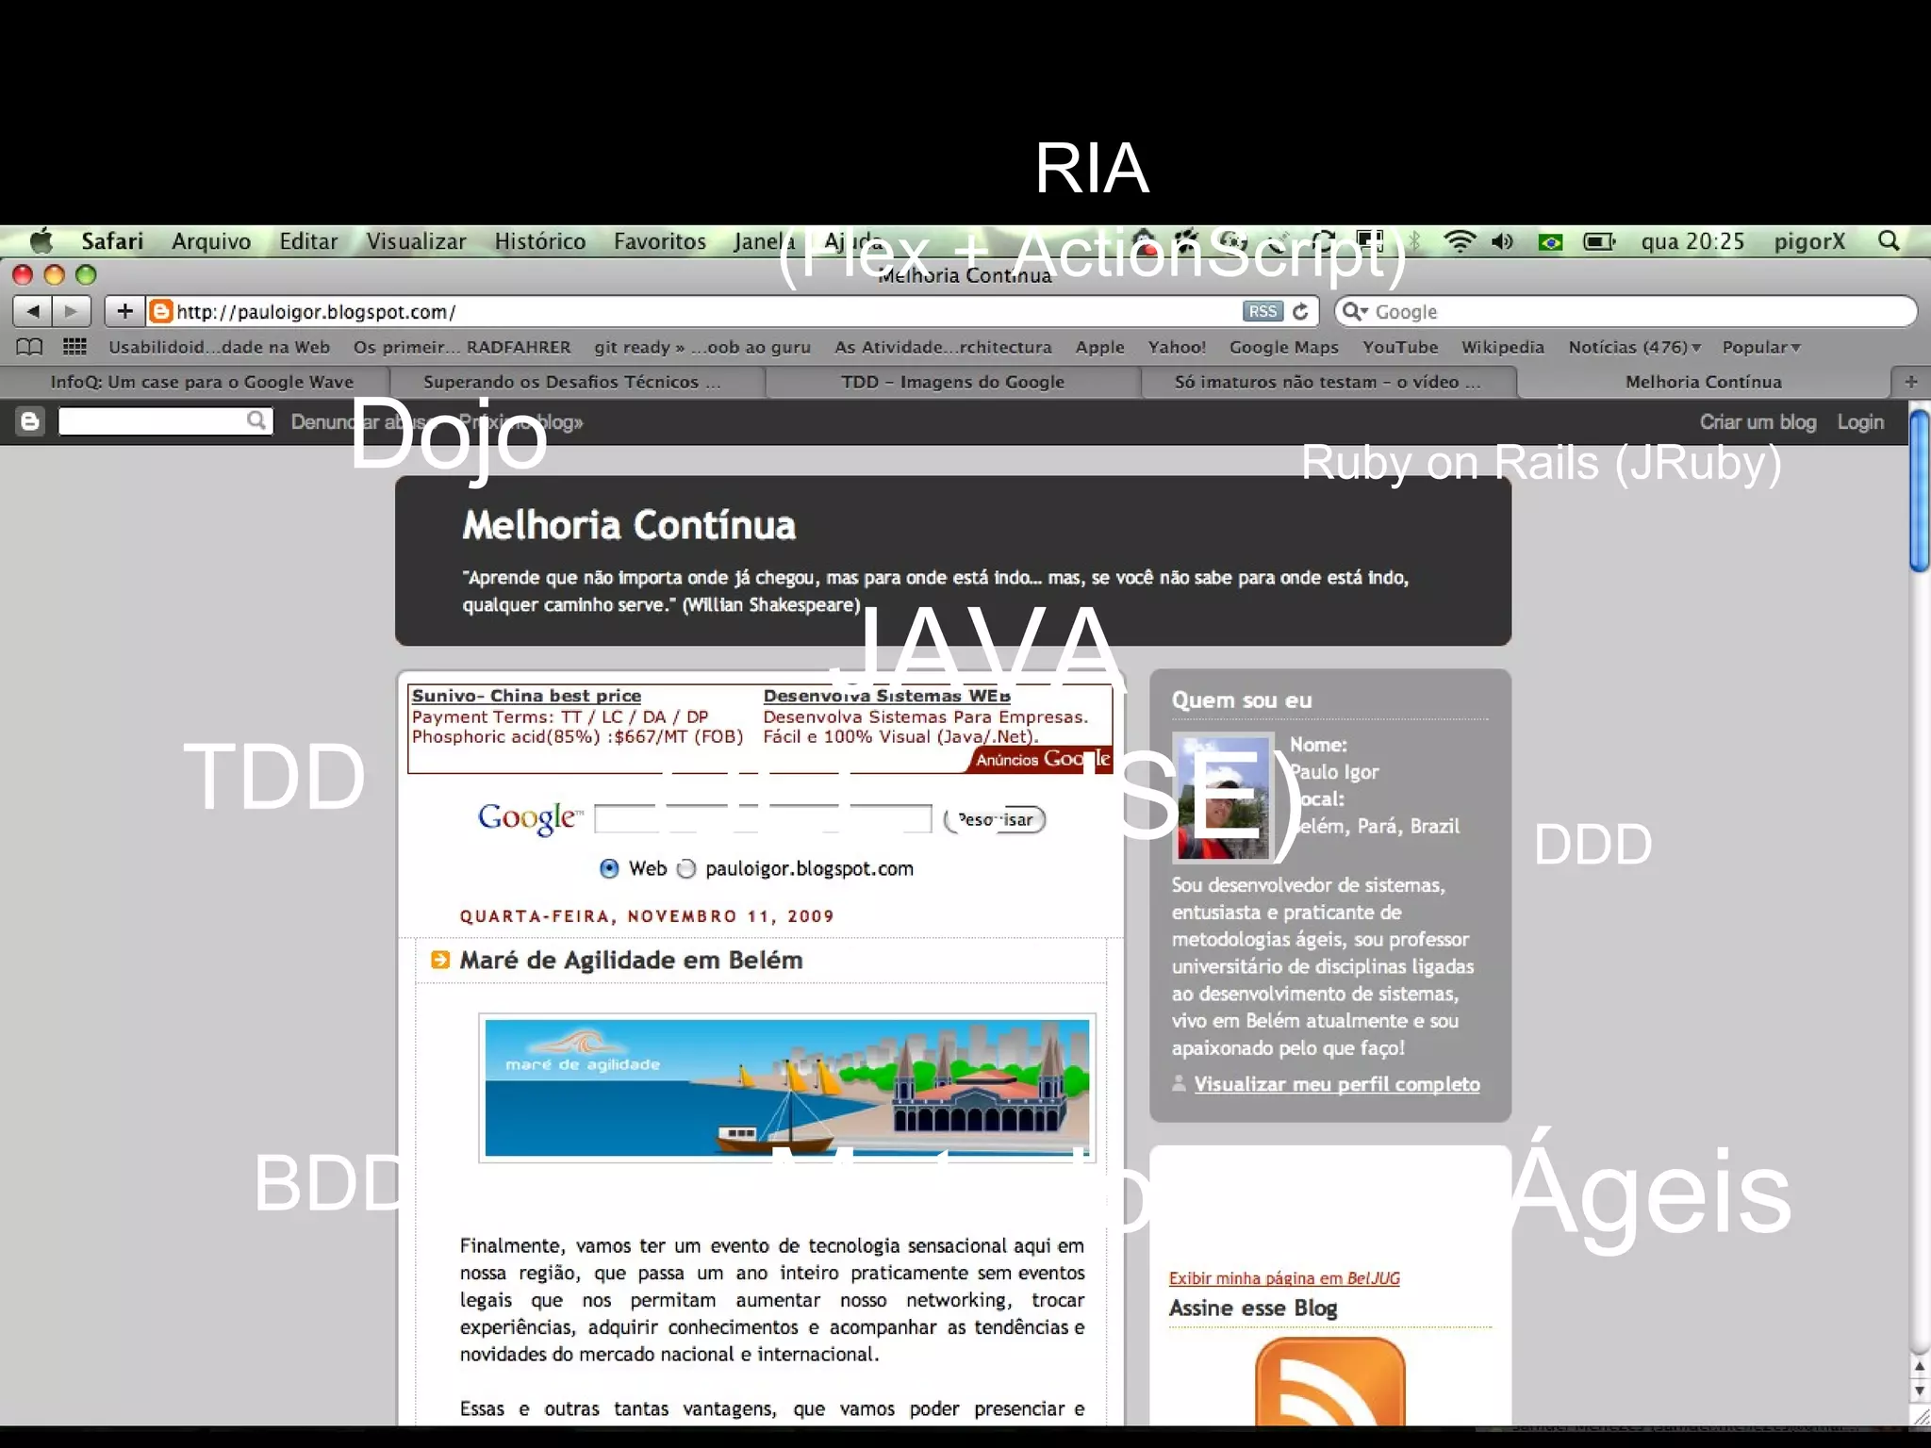
Task: Open the Apple bookmark
Action: [x=1100, y=347]
